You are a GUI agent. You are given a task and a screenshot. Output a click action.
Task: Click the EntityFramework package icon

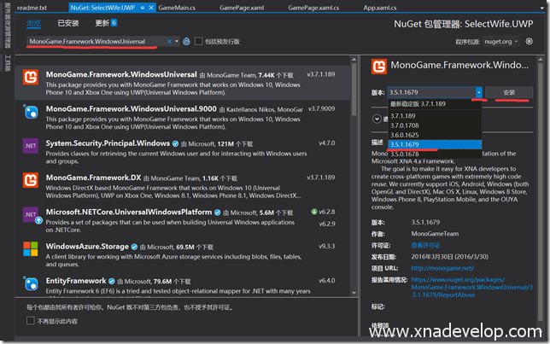(31, 284)
